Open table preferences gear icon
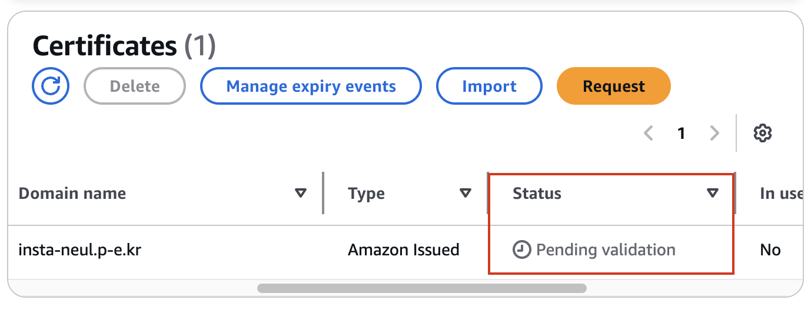Screen dimensions: 811x313 [x=763, y=133]
